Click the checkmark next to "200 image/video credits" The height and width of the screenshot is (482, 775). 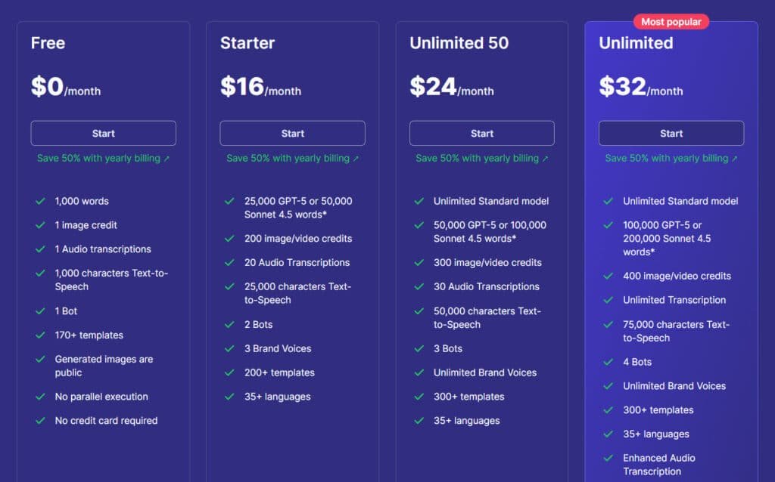(229, 238)
